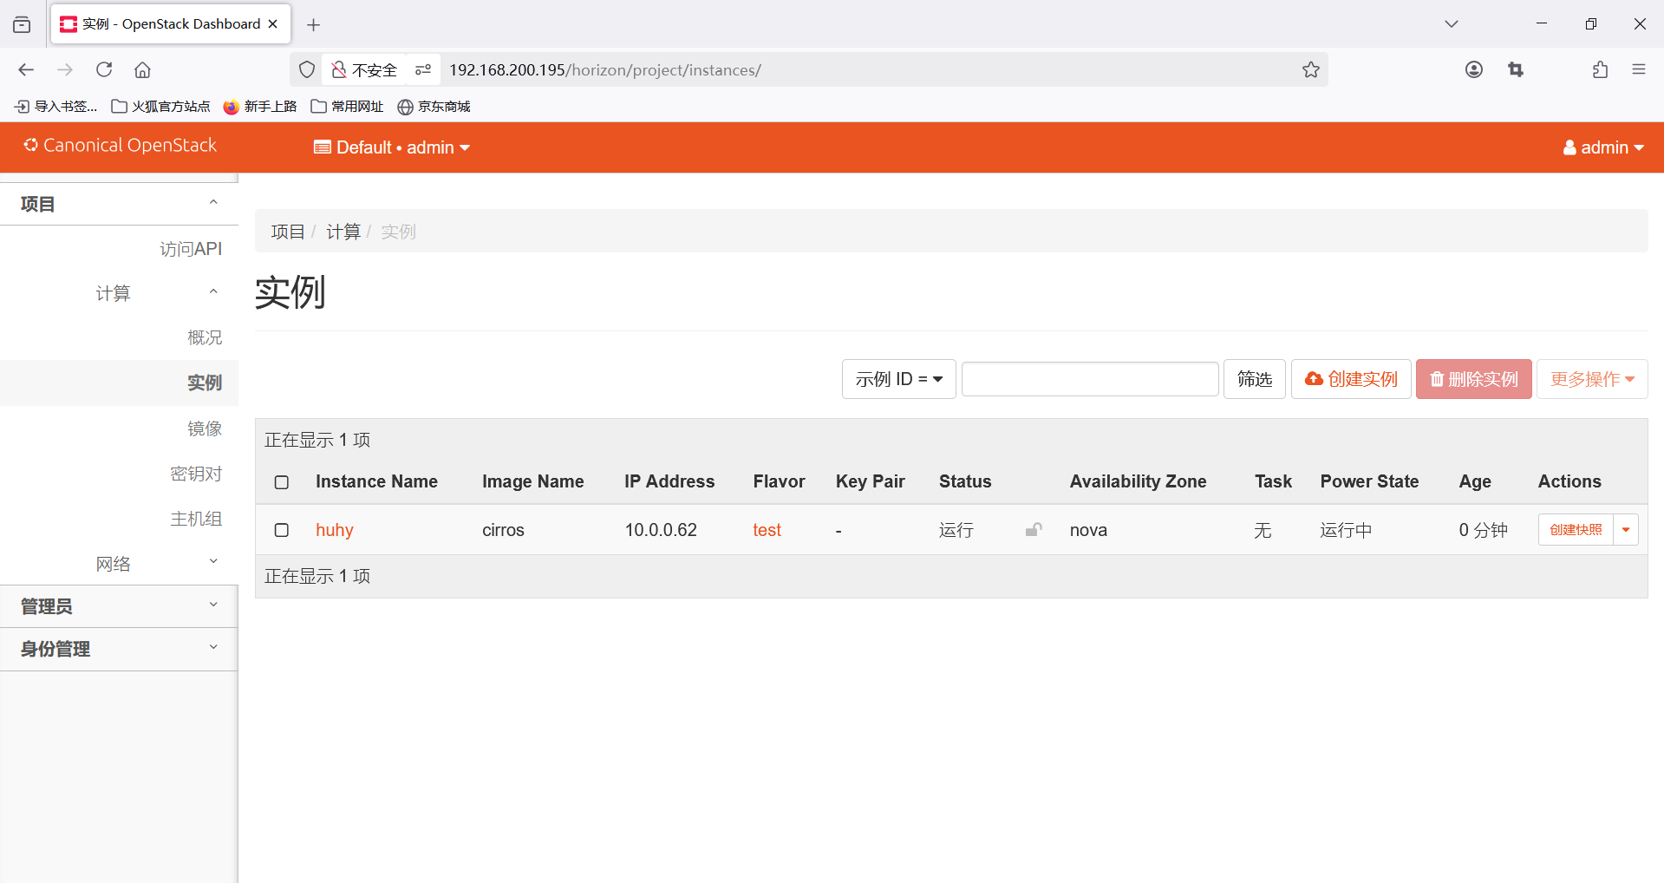Open the test flavor link
This screenshot has width=1664, height=883.
pos(767,530)
